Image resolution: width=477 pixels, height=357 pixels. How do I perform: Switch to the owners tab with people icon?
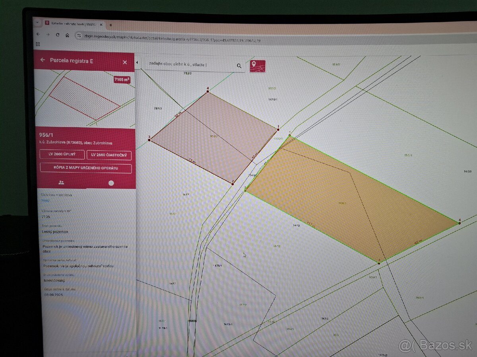point(61,182)
